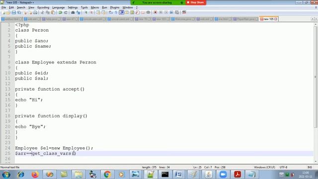Open Google Chrome from the taskbar
The image size is (318, 179).
[x=107, y=175]
